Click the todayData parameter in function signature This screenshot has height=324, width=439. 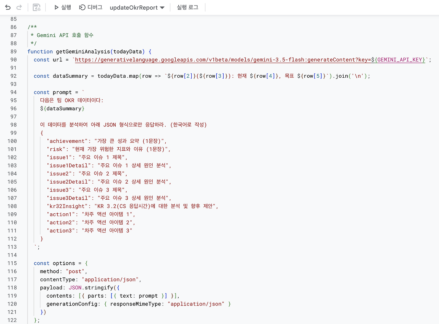(128, 51)
